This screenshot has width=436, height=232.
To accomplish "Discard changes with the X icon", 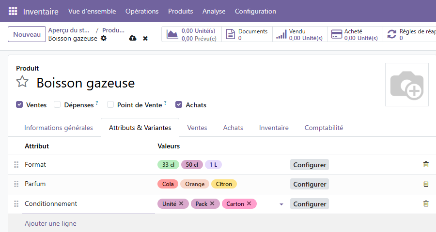I will (x=145, y=39).
